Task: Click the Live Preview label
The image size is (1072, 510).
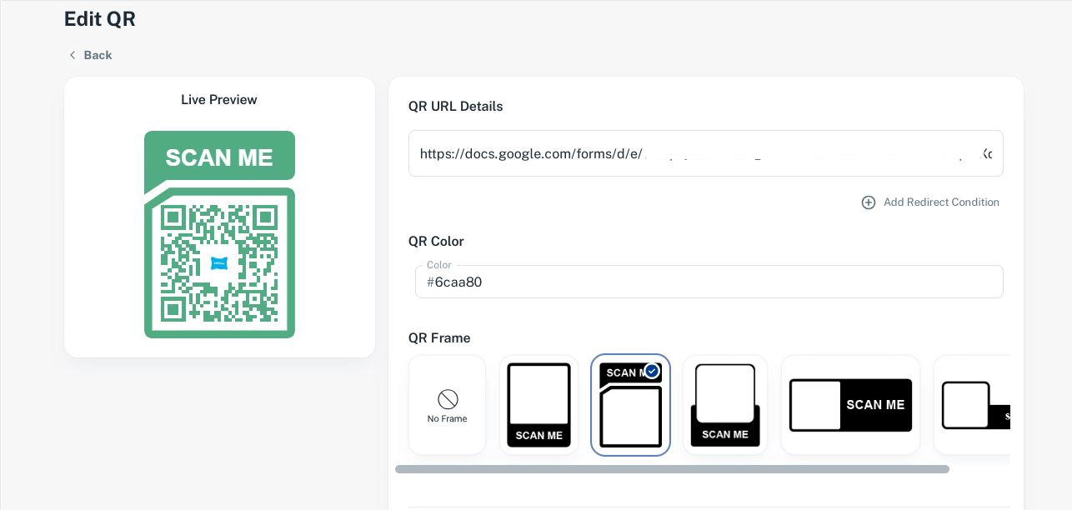Action: 219,99
